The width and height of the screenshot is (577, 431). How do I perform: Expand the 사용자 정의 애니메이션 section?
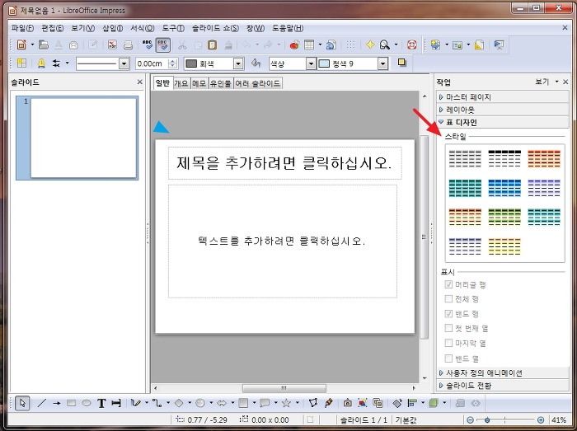point(503,372)
